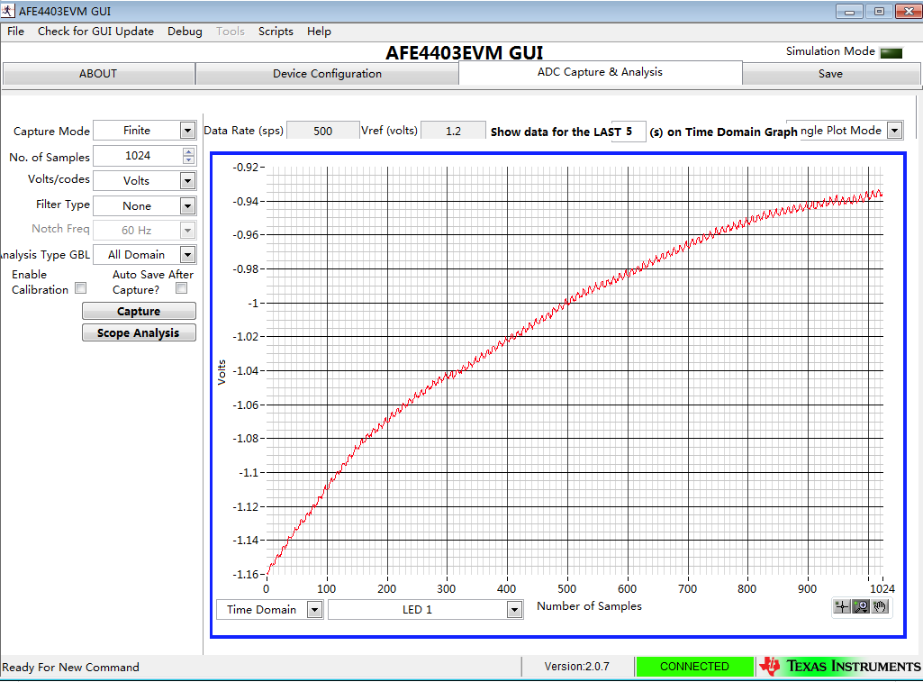This screenshot has width=923, height=682.
Task: Minimize the AFE4403EVM GUI window
Action: pos(849,11)
